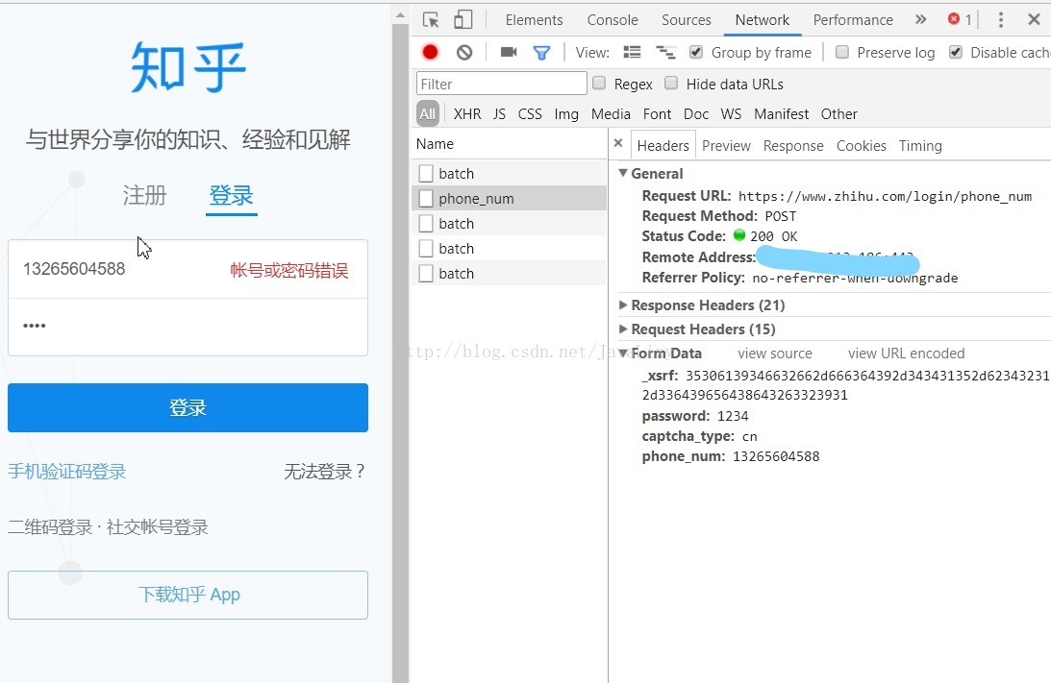Click the red error count indicator
This screenshot has width=1051, height=683.
pos(960,19)
